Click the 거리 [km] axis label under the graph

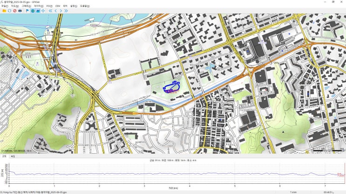coord(173,188)
